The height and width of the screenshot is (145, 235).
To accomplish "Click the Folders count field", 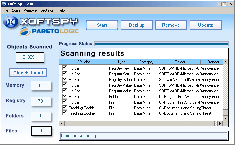I will pos(41,116).
